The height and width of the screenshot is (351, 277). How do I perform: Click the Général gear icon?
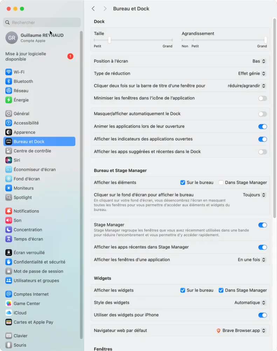point(8,113)
